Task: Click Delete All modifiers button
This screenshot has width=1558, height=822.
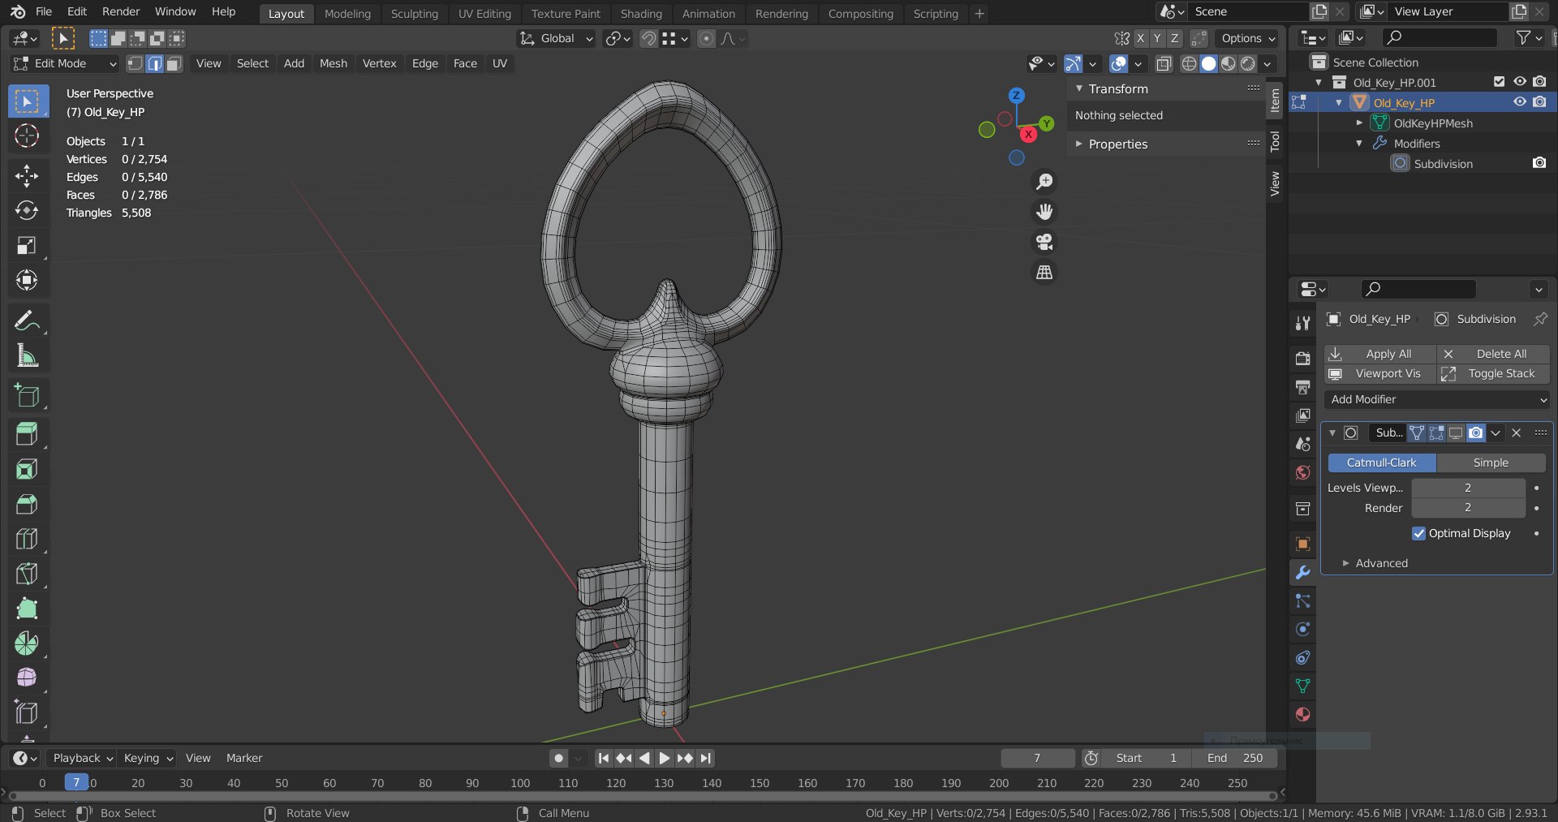Action: 1493,354
